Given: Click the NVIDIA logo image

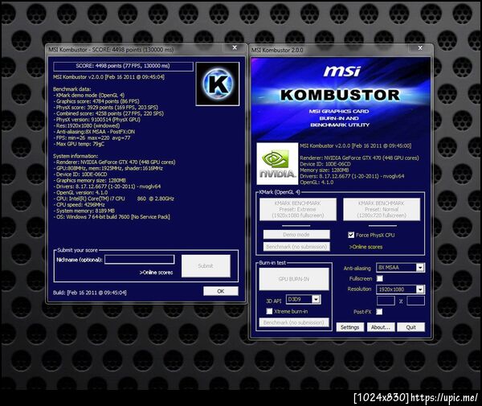Looking at the screenshot, I should click(277, 164).
